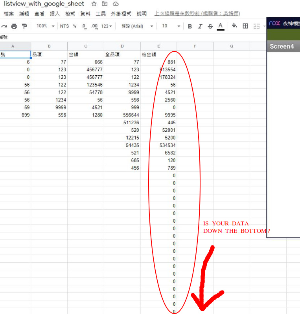Open the 100% zoom dropdown

tap(45, 26)
